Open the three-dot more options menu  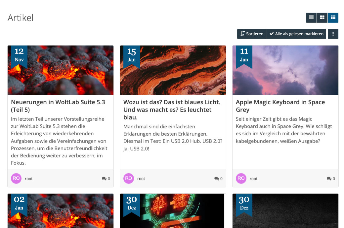pyautogui.click(x=333, y=34)
